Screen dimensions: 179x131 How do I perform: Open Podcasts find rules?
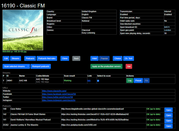coord(47,58)
